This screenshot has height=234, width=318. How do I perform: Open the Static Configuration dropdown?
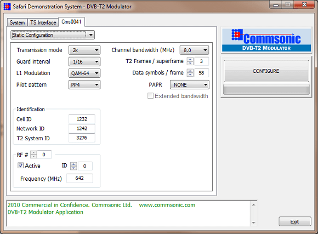[x=53, y=35]
